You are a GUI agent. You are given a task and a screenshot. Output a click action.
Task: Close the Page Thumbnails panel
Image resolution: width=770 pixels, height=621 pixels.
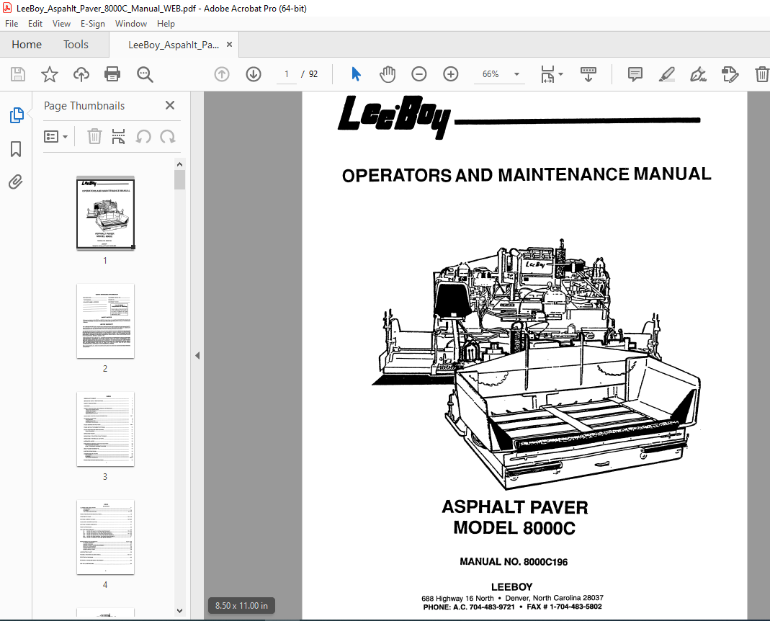pyautogui.click(x=170, y=105)
